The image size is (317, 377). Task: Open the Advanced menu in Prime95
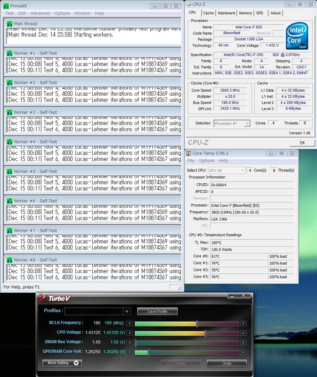[x=40, y=13]
